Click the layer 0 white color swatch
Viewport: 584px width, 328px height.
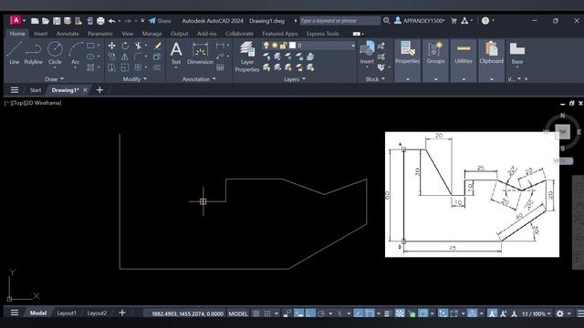click(x=292, y=46)
